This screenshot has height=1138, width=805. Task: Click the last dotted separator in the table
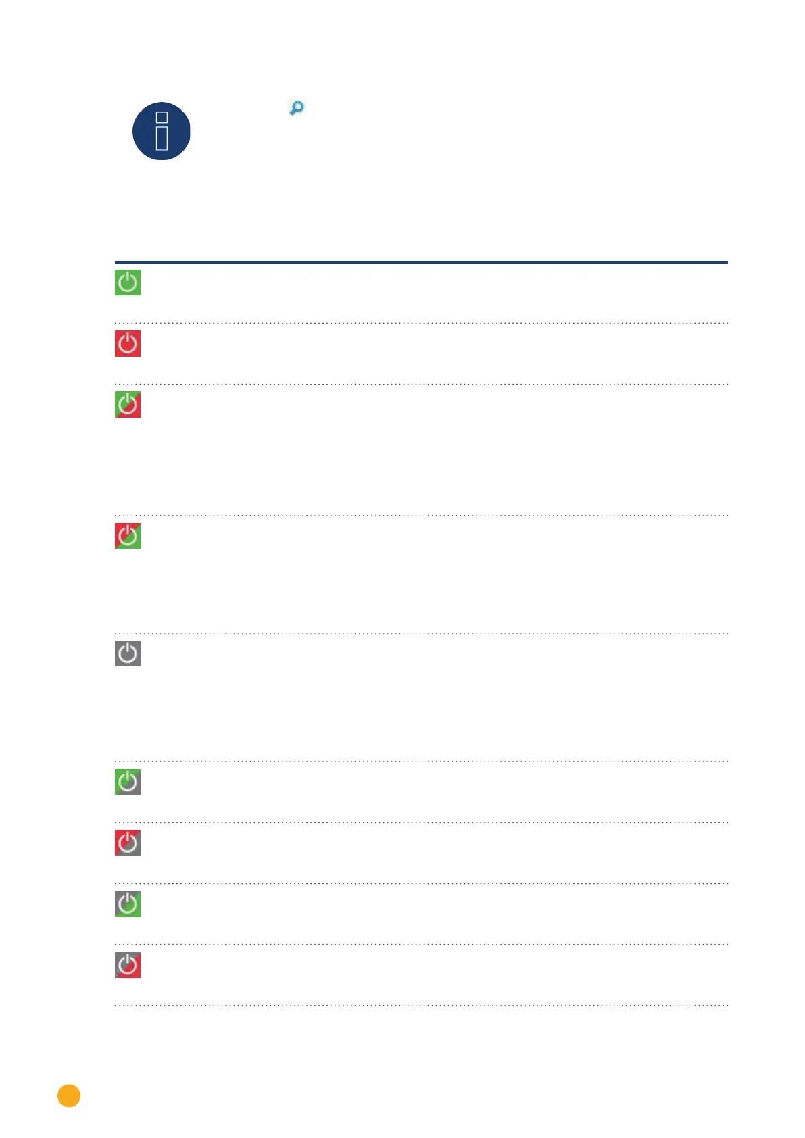point(421,1005)
